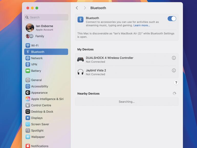Viewport: 197px width, 148px height.
Task: Open the Desktop & Dock icon
Action: pos(28,112)
